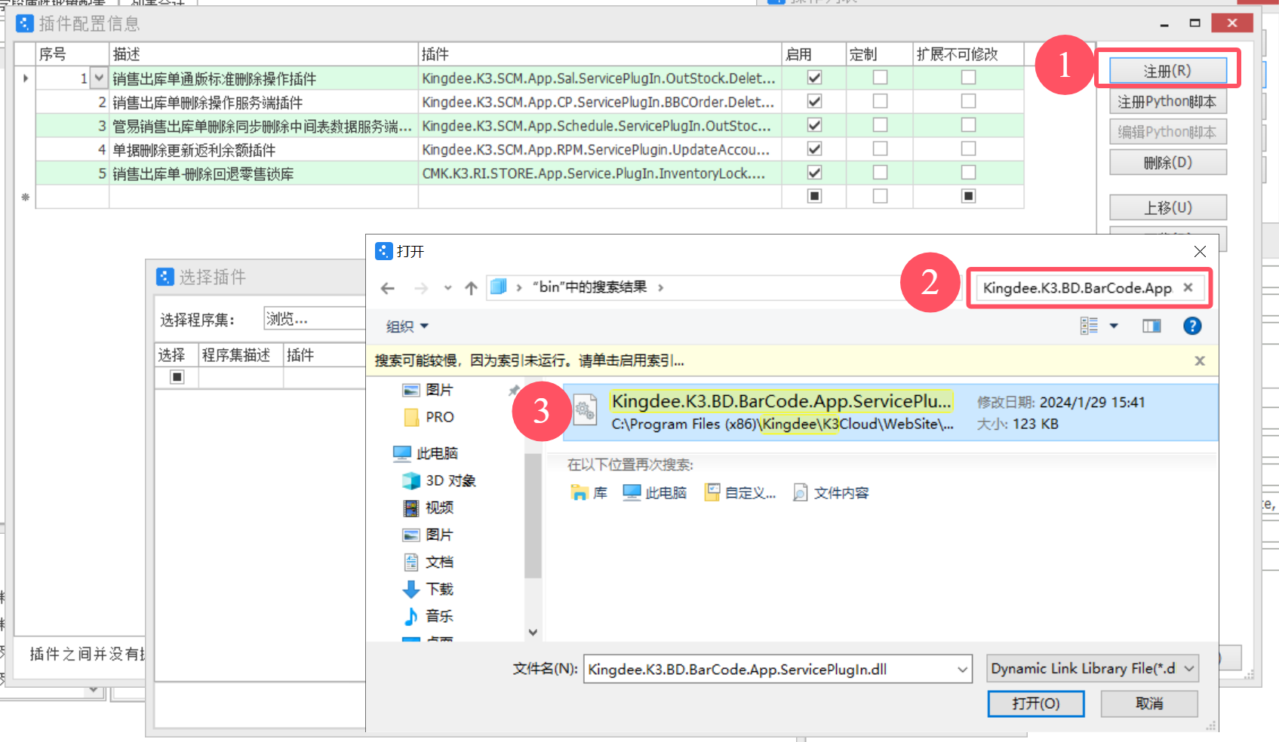Open the Dynamic Link Library file type dropdown

click(1093, 669)
